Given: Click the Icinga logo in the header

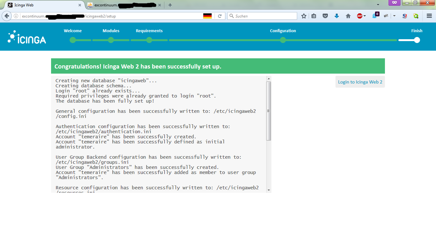Looking at the screenshot, I should pos(27,37).
